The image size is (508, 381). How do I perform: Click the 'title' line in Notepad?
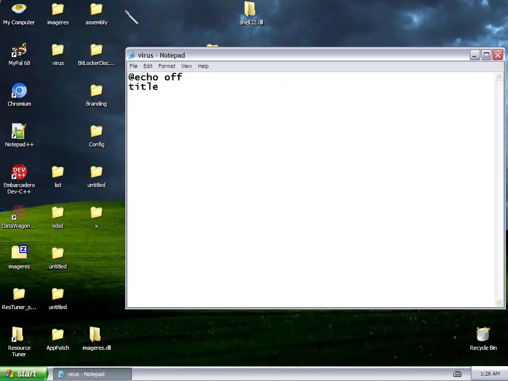143,86
